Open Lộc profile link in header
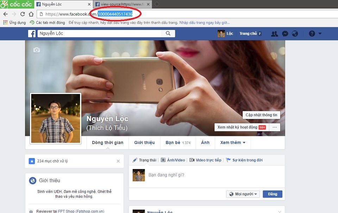338x213 pixels. coord(225,34)
